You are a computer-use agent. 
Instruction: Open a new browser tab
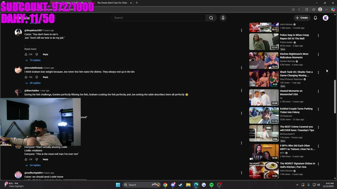tap(137, 3)
